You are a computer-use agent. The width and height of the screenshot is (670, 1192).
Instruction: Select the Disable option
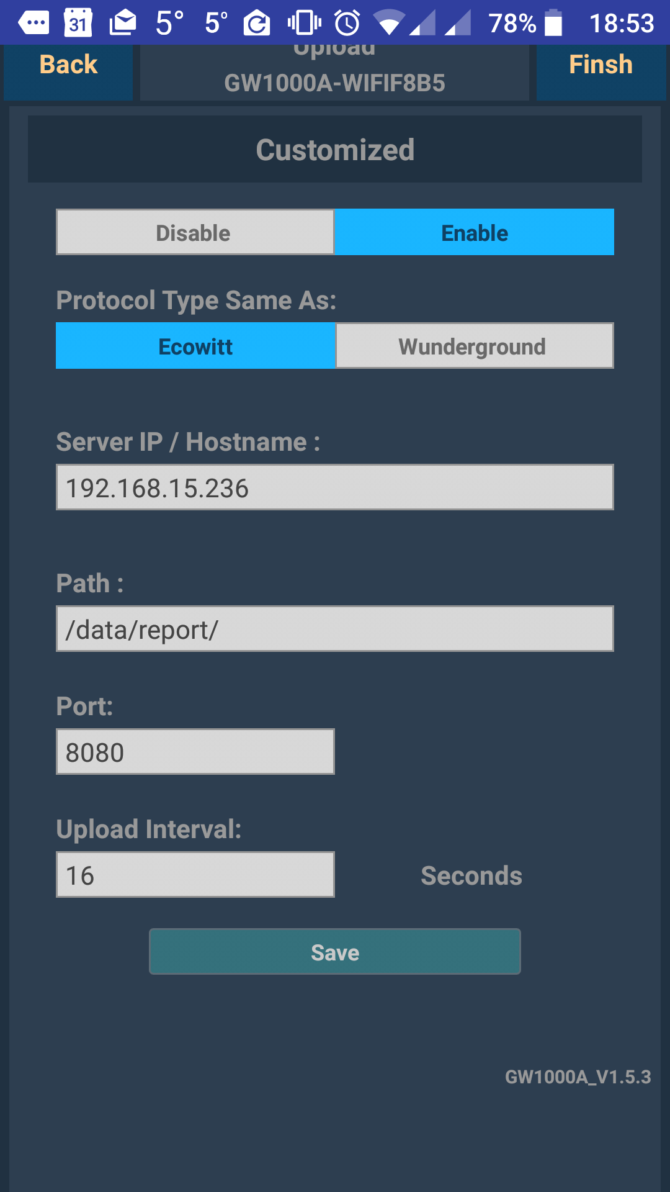[x=195, y=232]
